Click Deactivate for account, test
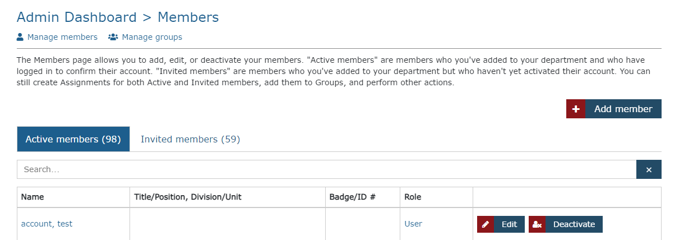The width and height of the screenshot is (684, 240). point(566,224)
